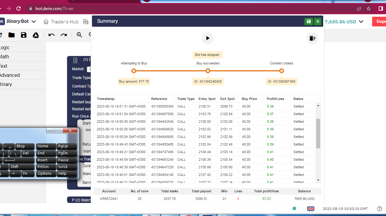
Task: Click PgUp on the on-screen keyboard
Action: click(x=67, y=146)
